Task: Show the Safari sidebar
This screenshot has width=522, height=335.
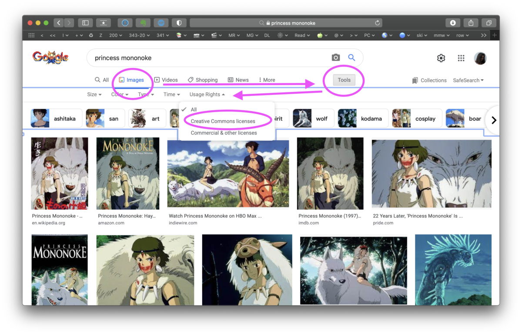Action: [85, 23]
